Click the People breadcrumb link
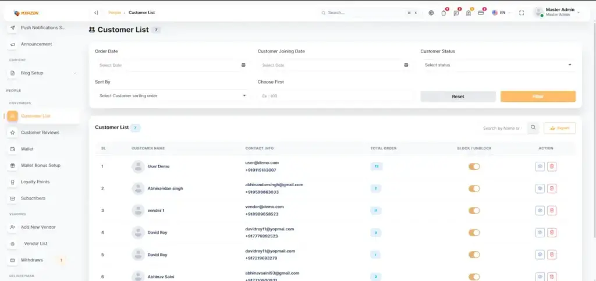 coord(115,13)
